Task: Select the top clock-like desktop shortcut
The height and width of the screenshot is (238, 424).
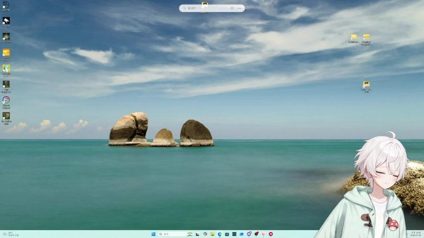Action: (6, 6)
